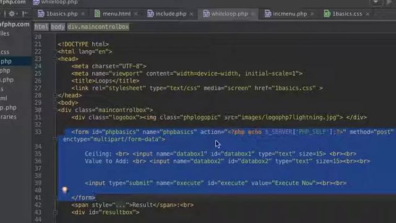The width and height of the screenshot is (396, 223).
Task: Select the raries (Libraries) project tree entry
Action: point(8,117)
